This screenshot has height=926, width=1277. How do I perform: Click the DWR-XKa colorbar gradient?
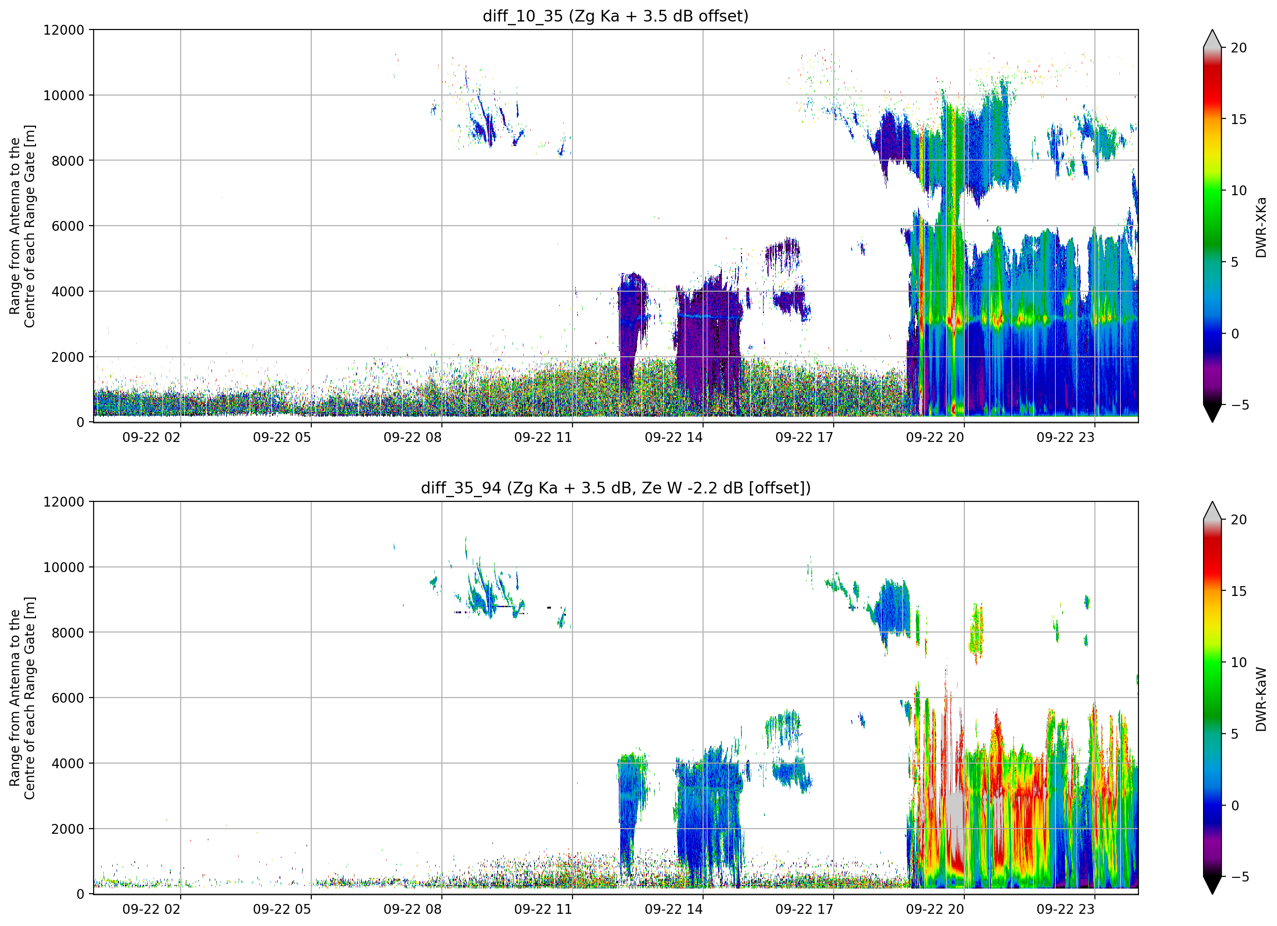pos(1212,226)
